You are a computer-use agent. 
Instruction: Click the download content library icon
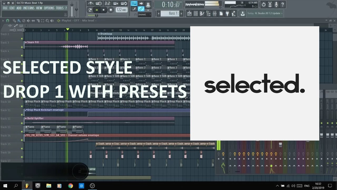click(242, 13)
